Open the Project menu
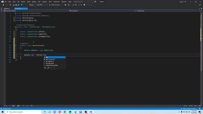Viewport: 203px width, 114px height. coord(23,2)
